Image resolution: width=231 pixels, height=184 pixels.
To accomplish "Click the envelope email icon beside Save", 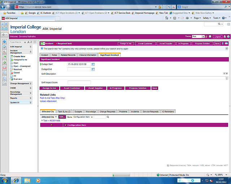I will [x=226, y=43].
